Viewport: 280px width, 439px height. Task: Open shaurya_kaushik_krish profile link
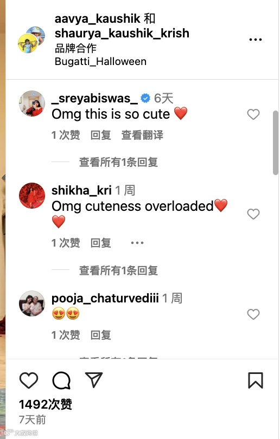pyautogui.click(x=122, y=33)
